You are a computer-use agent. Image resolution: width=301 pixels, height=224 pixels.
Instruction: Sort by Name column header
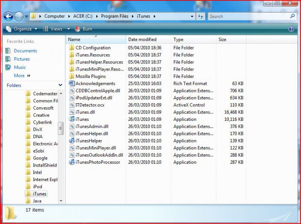96,39
